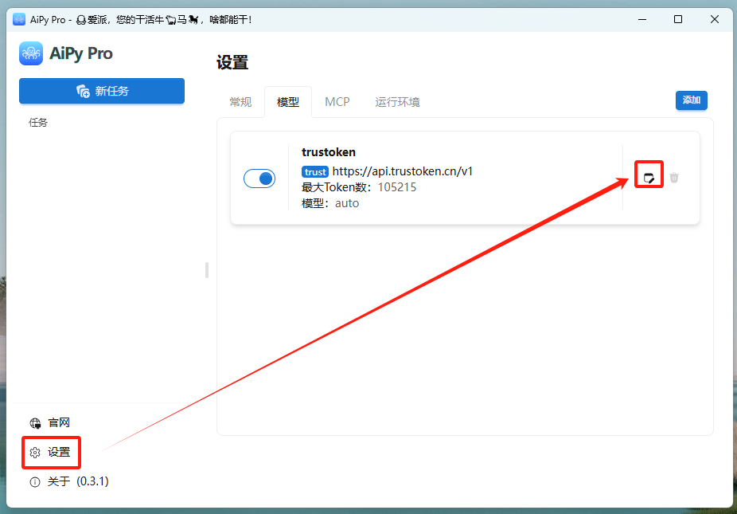
Task: Click the sidebar collapse handle
Action: (x=207, y=270)
